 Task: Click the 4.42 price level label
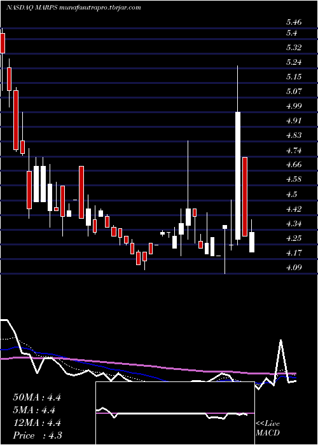pyautogui.click(x=294, y=209)
